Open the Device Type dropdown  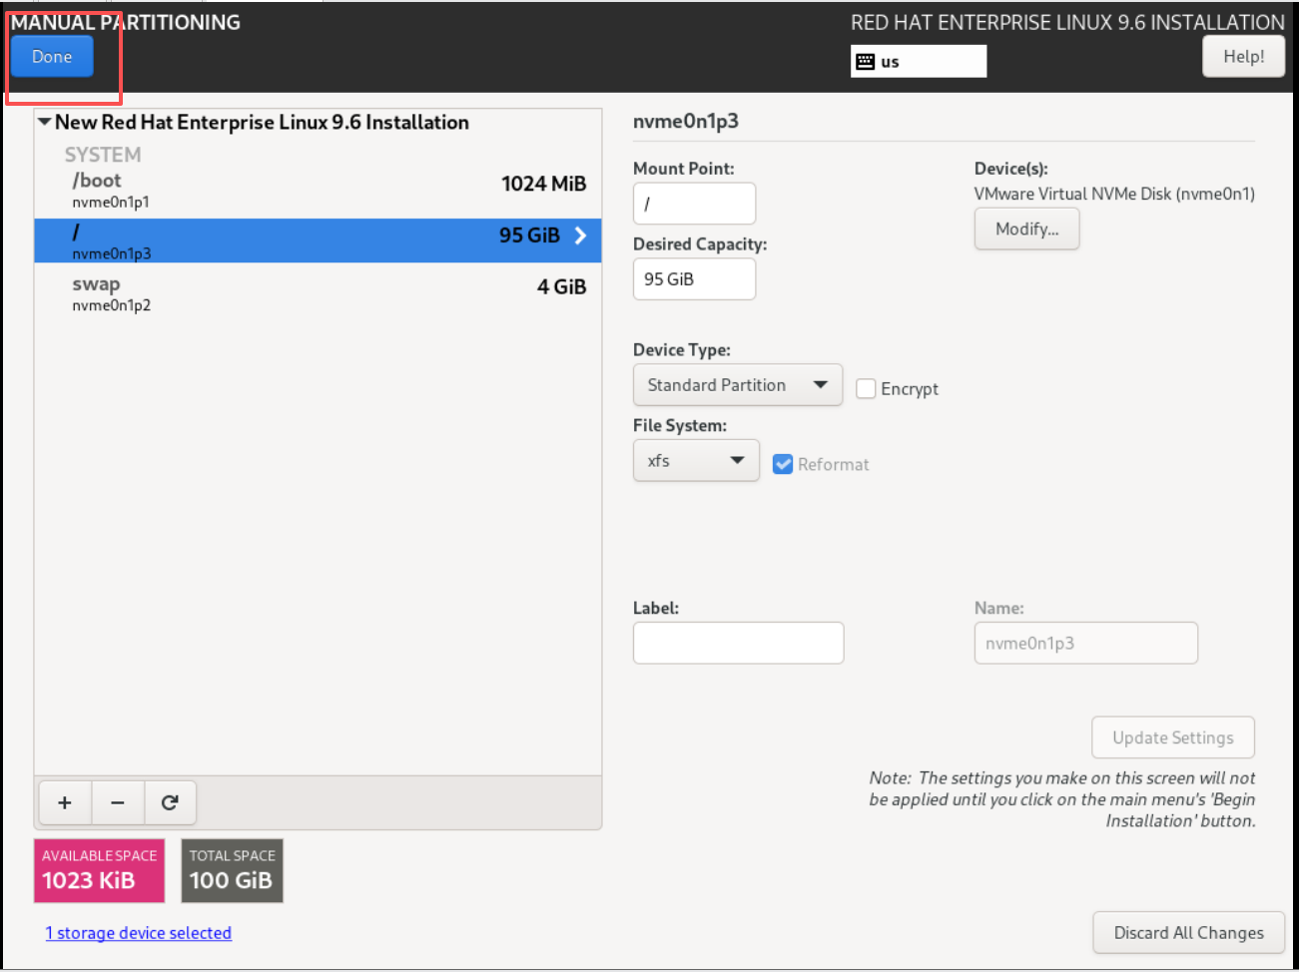coord(738,385)
